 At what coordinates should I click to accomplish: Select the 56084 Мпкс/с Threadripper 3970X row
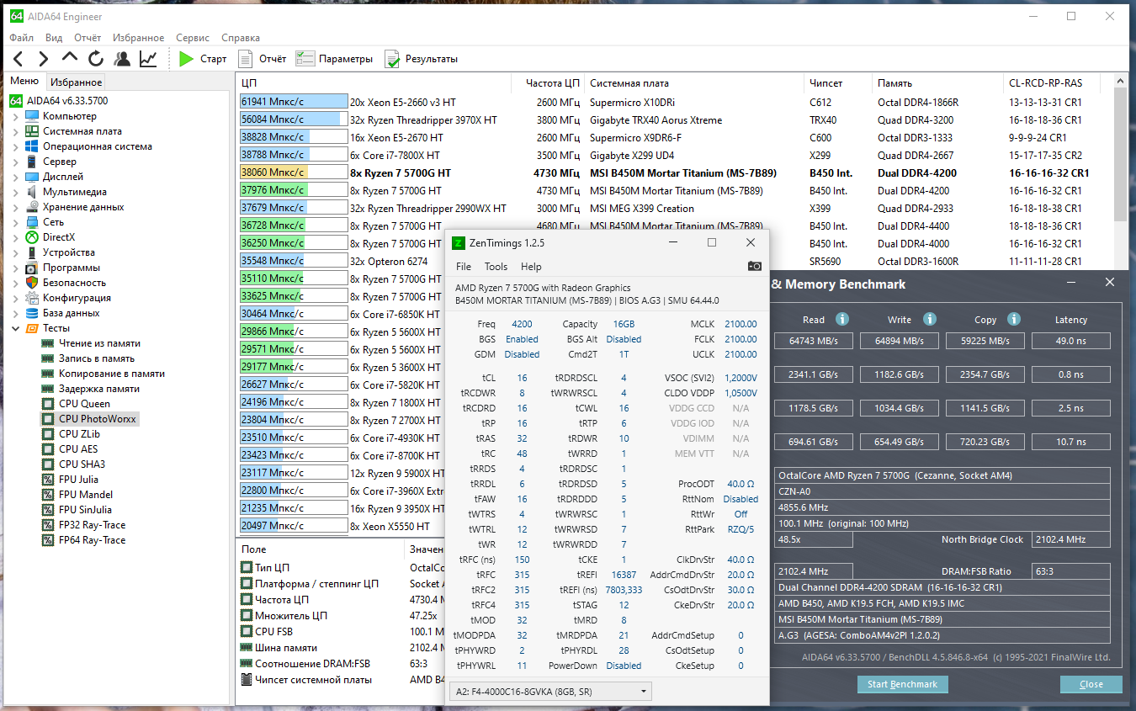[675, 119]
